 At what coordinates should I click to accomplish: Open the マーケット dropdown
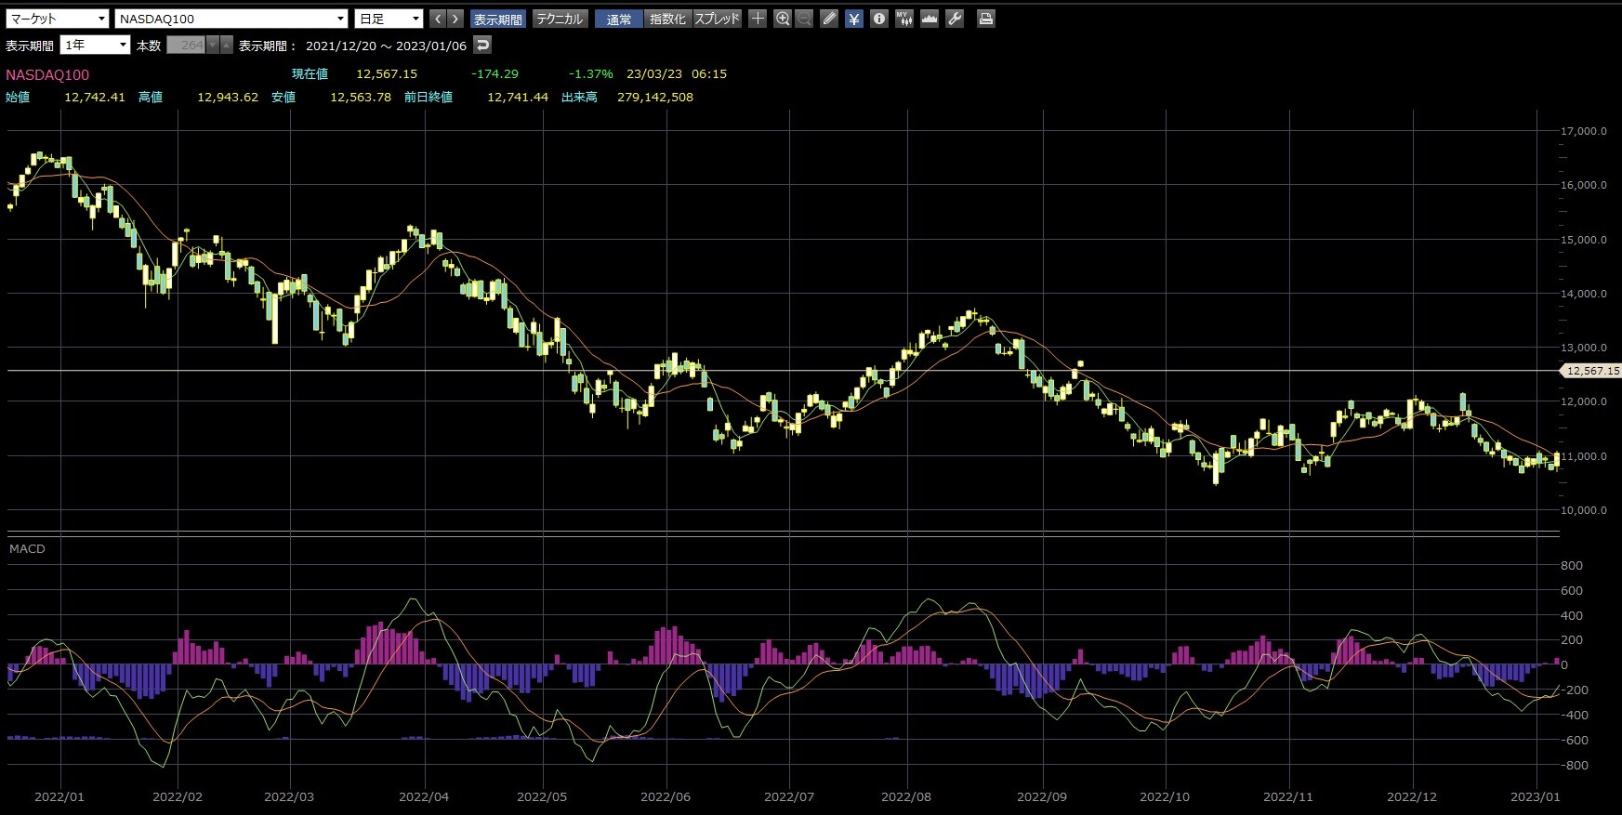pos(57,19)
